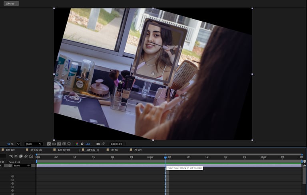
Task: Toggle the Frame Blending icon in timeline
Action: pos(21,156)
